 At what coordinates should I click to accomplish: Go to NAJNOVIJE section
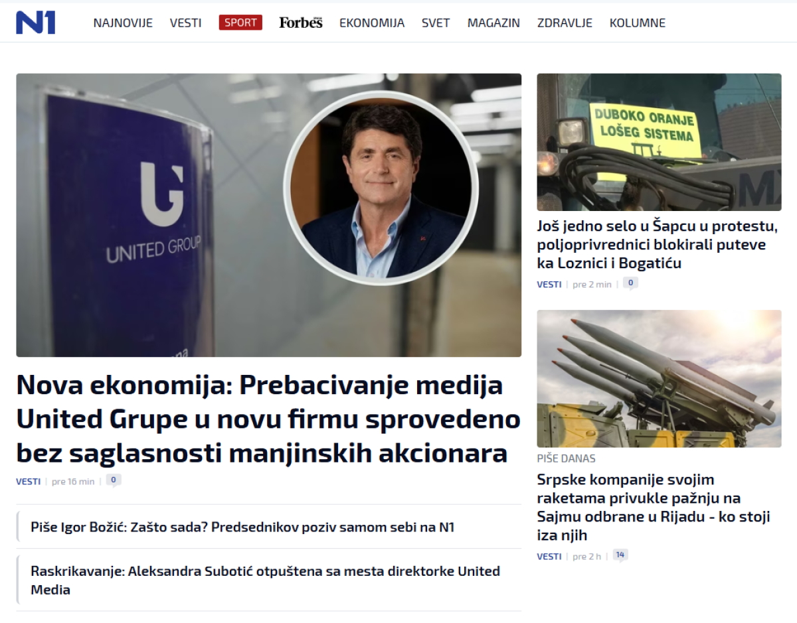click(123, 23)
